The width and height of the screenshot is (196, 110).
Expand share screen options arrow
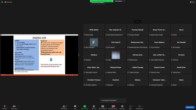[x=89, y=106]
